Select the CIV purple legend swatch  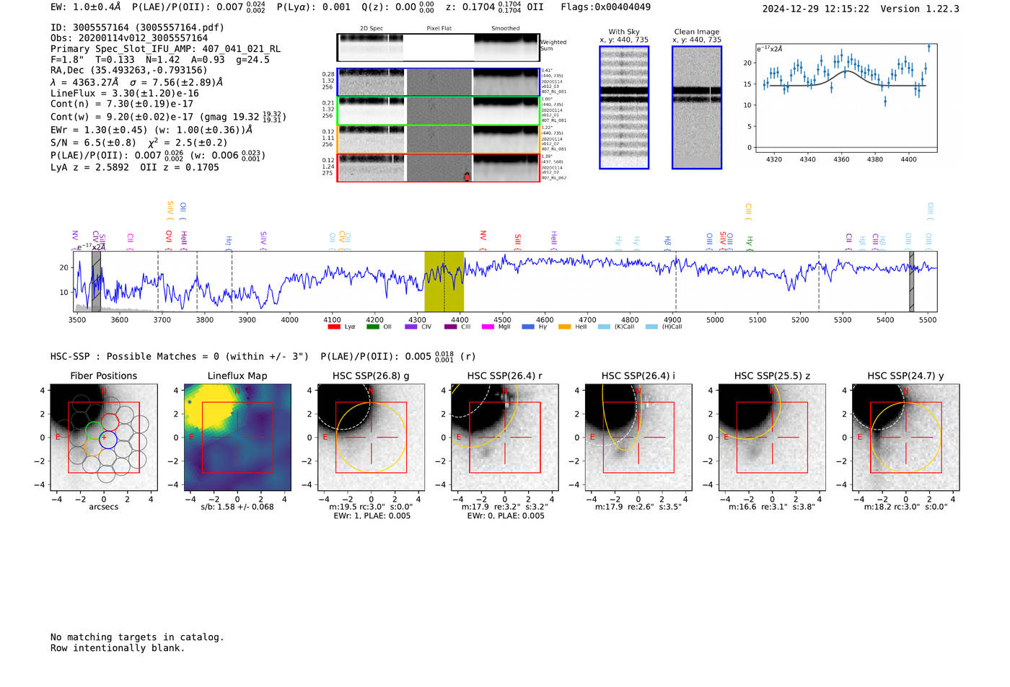pos(411,327)
